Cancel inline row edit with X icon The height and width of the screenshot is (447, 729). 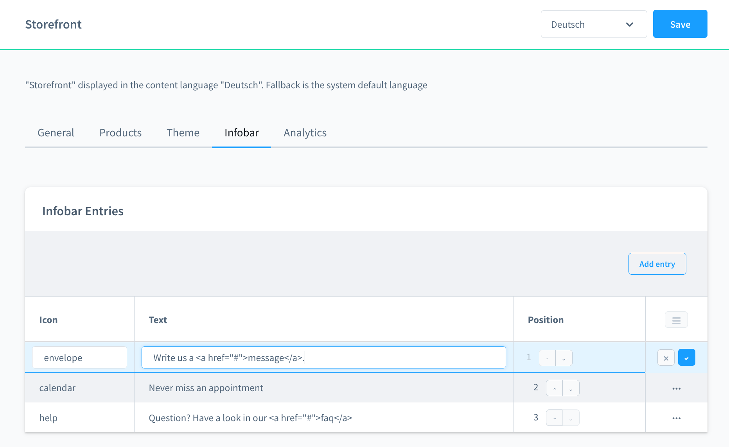click(666, 358)
